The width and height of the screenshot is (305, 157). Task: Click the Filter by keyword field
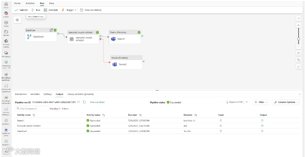pos(32,109)
